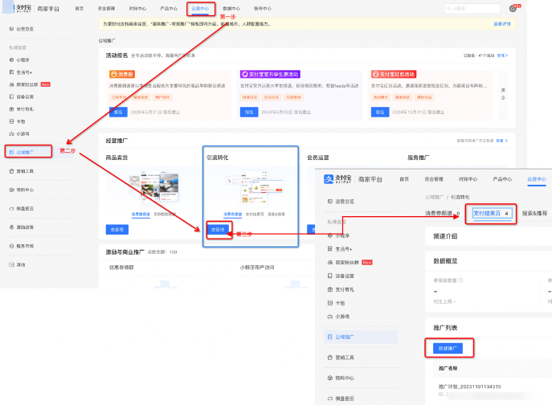This screenshot has width=552, height=405.
Task: Select 服务市场 icon in main page sidebar
Action: 11,246
